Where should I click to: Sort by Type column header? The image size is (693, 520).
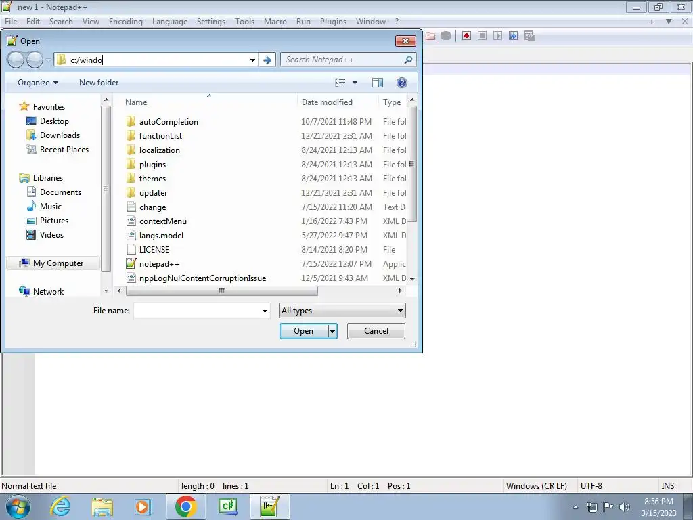(392, 102)
